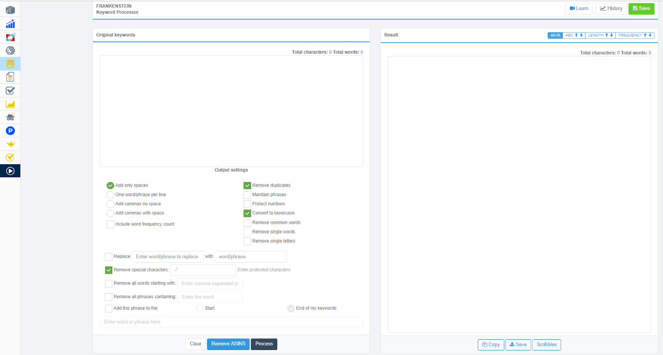Disable Convert to lowercase
This screenshot has height=355, width=663.
(x=247, y=213)
